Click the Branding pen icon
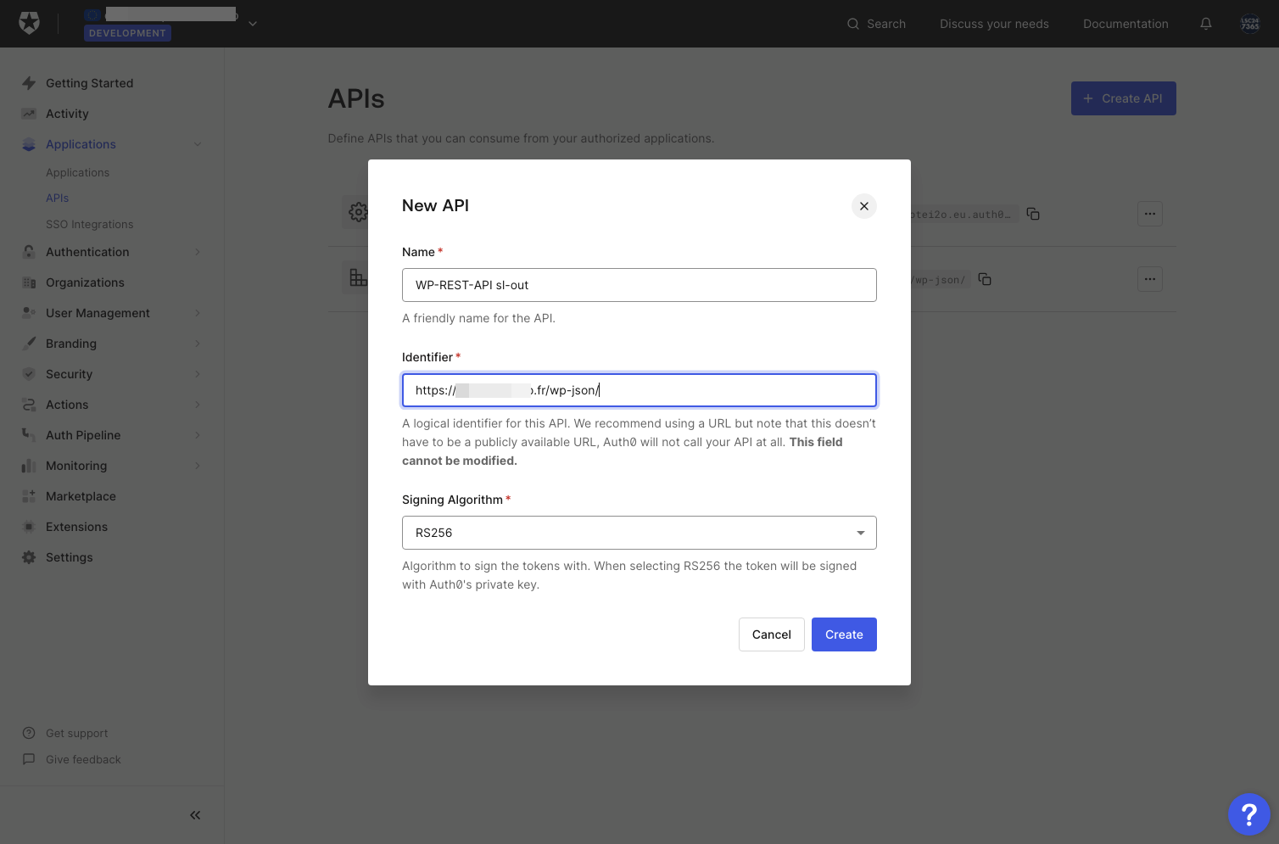This screenshot has width=1279, height=844. tap(29, 344)
